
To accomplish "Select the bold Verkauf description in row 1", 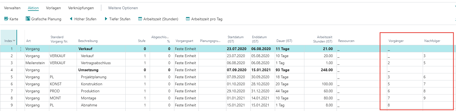I will point(85,49).
